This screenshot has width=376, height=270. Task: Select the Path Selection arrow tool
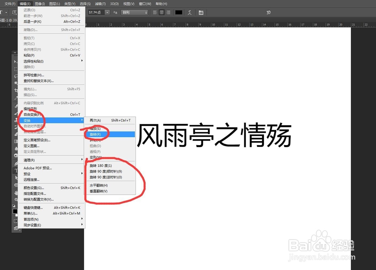(x=16, y=178)
